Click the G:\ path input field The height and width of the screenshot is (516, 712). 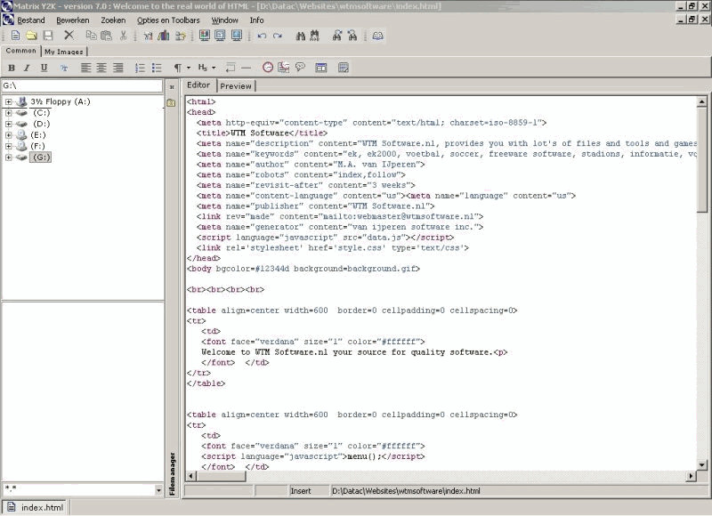pyautogui.click(x=82, y=85)
